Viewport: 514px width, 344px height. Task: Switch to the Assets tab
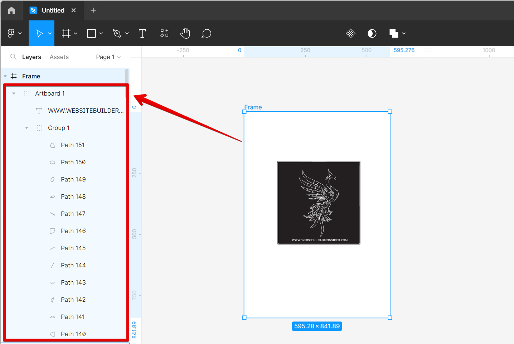pos(59,57)
